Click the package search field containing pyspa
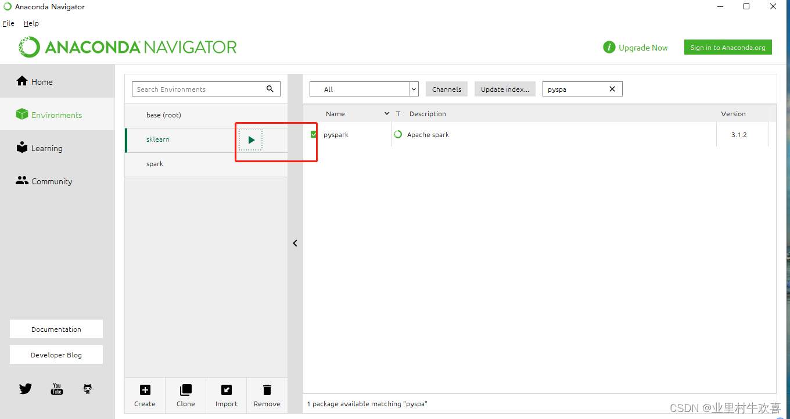This screenshot has height=419, width=790. (583, 89)
